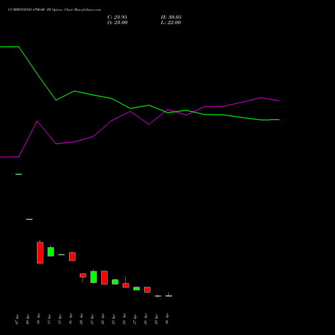Click the red candle above 16 Apr

coord(72,257)
